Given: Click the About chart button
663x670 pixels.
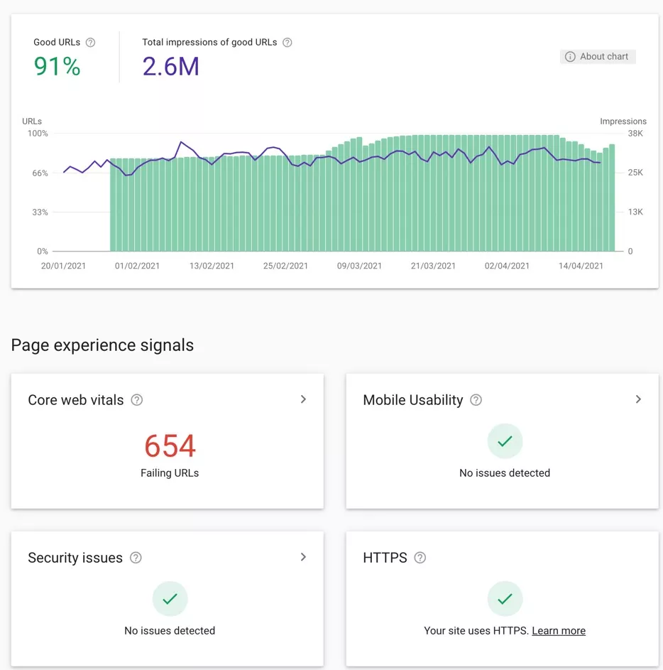Looking at the screenshot, I should coord(598,56).
